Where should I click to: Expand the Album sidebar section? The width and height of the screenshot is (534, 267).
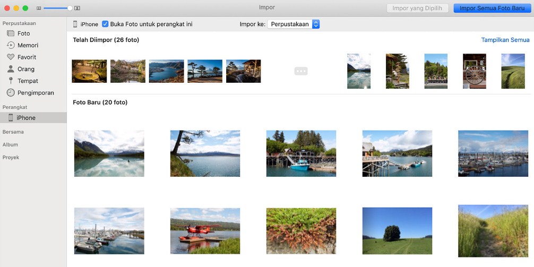(10, 144)
